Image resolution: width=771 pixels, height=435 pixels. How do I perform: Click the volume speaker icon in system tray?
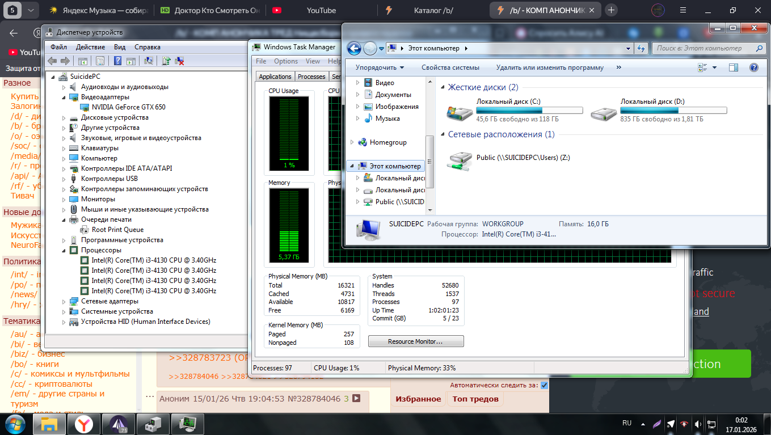pyautogui.click(x=698, y=424)
